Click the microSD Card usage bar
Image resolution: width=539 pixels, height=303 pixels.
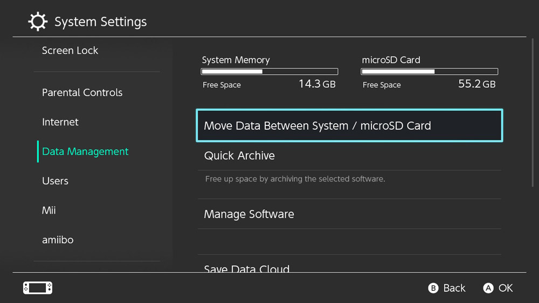(x=430, y=72)
